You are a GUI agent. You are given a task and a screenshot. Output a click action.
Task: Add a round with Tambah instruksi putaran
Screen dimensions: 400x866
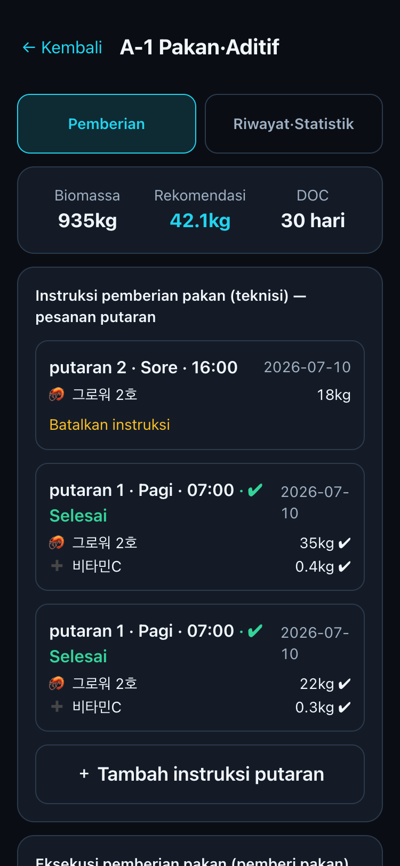tap(200, 774)
